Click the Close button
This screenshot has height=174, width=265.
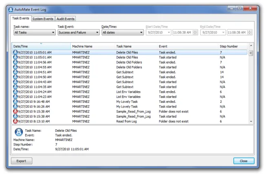[x=244, y=161]
